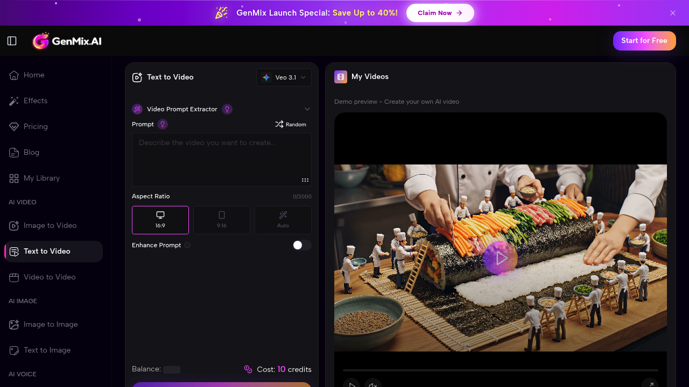Viewport: 689px width, 387px height.
Task: Click the Start for Free button
Action: 644,40
